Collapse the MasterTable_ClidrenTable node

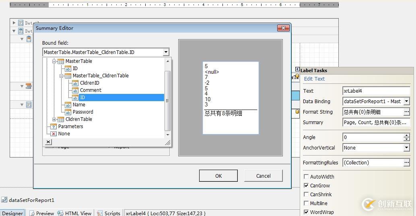coord(61,76)
